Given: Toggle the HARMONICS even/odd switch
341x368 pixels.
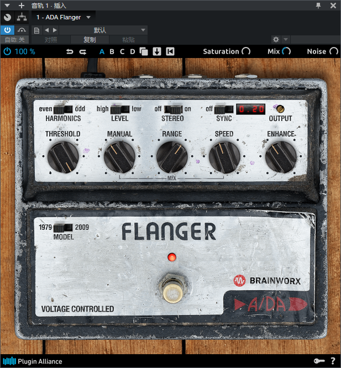Looking at the screenshot, I should tap(63, 109).
